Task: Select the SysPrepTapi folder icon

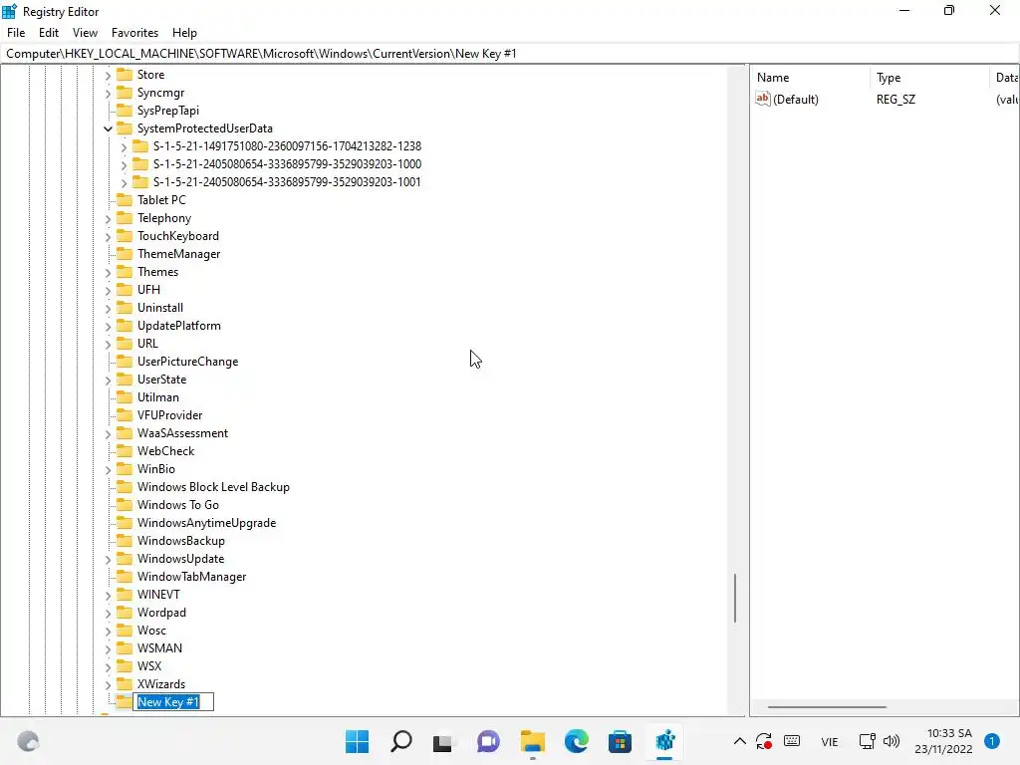Action: [x=125, y=110]
